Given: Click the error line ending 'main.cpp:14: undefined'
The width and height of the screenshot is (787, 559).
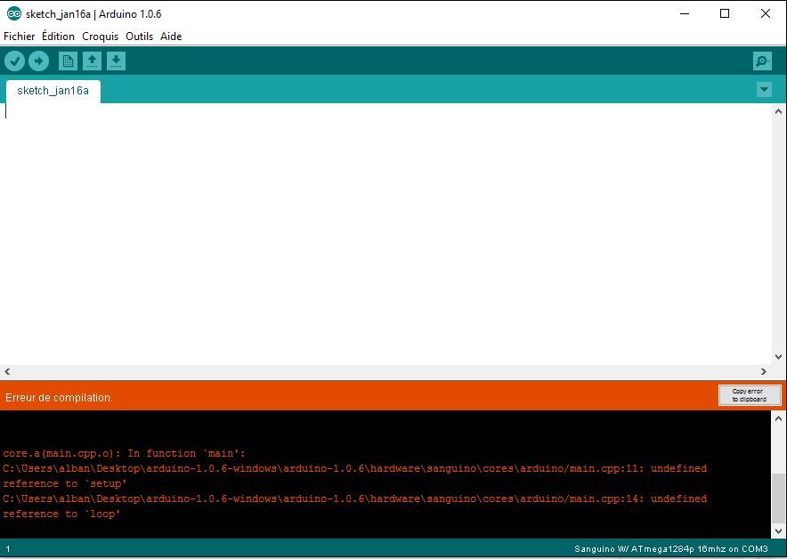Looking at the screenshot, I should click(x=355, y=498).
